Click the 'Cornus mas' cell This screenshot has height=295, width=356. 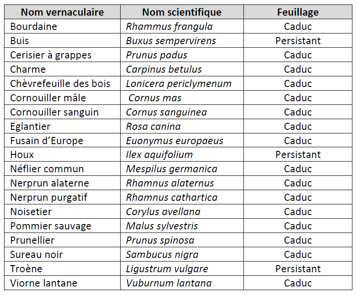(x=155, y=98)
